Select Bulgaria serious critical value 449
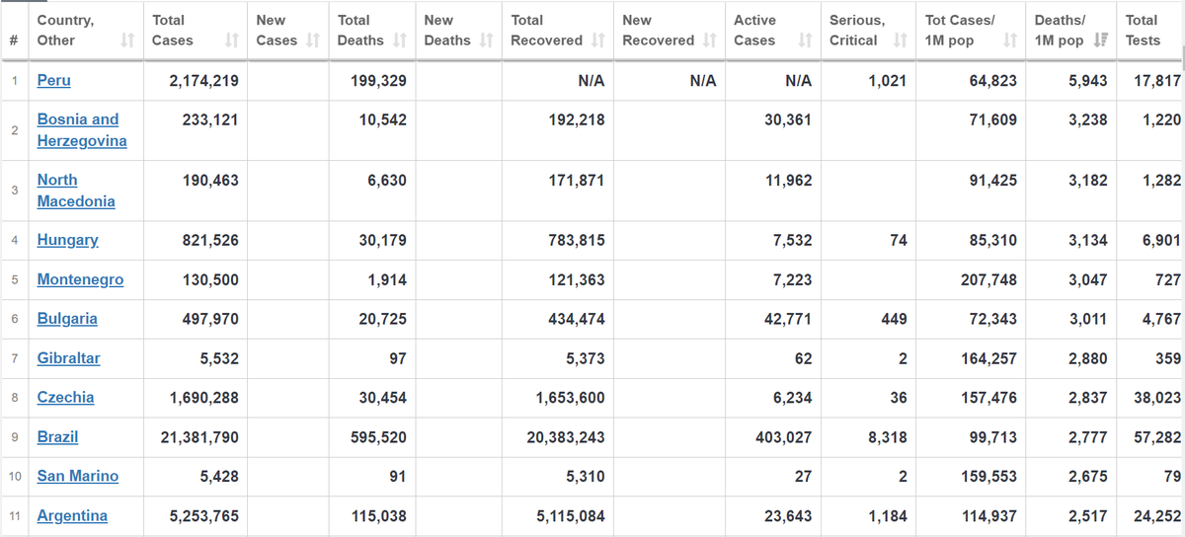Image resolution: width=1185 pixels, height=537 pixels. [x=893, y=319]
